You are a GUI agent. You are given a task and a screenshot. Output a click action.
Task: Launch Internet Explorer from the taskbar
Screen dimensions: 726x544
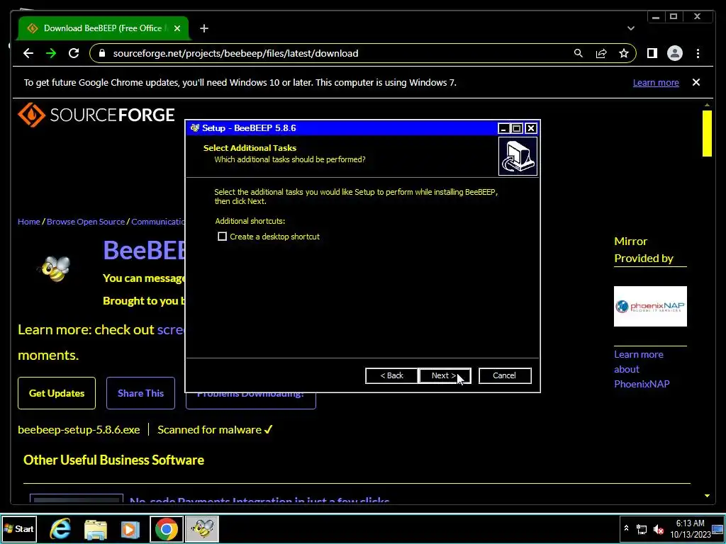[60, 528]
